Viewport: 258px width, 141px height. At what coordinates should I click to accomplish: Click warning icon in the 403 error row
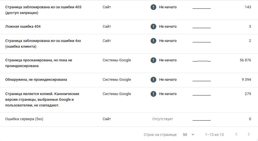pyautogui.click(x=153, y=7)
